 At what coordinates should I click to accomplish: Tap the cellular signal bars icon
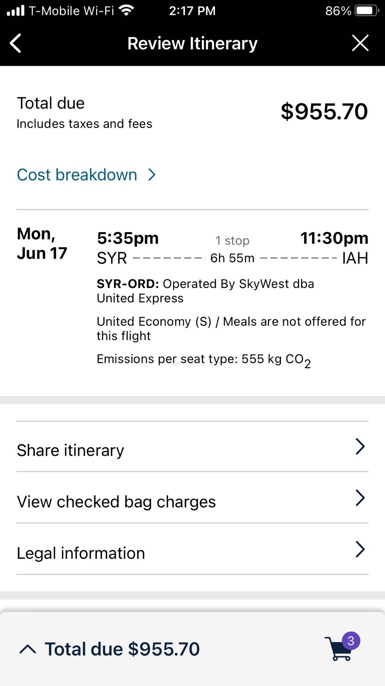[16, 10]
